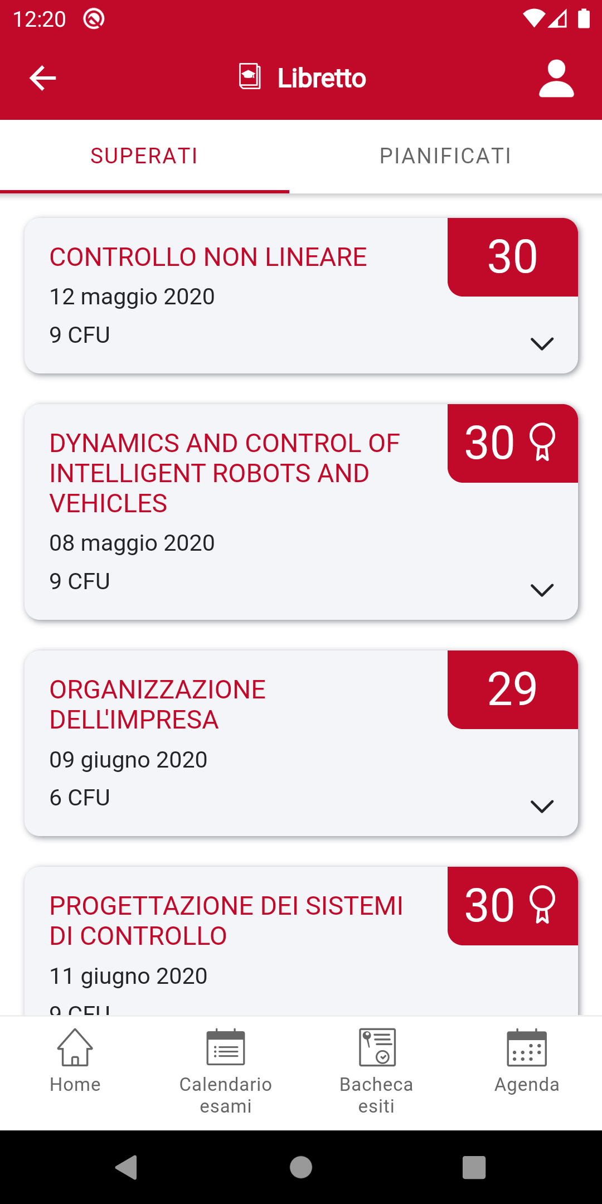Tap Progettazione dei Sistemi di Controllo title
The image size is (602, 1204).
coord(226,920)
